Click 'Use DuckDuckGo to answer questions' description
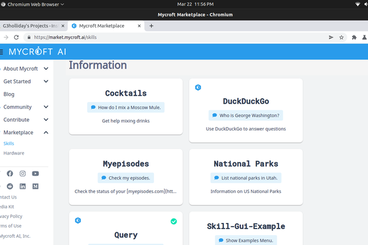368x245 pixels. pos(246,129)
